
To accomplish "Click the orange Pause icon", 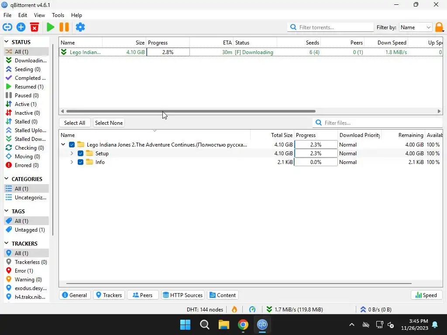I will [64, 27].
